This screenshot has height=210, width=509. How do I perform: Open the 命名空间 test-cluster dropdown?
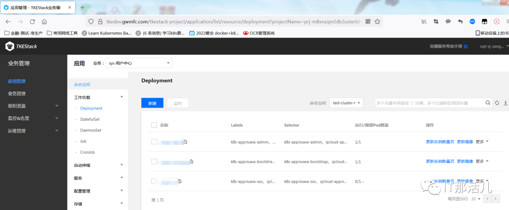coord(346,103)
